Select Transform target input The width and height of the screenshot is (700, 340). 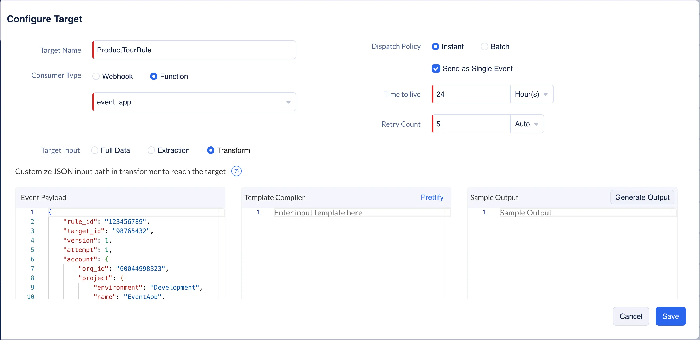pos(211,150)
